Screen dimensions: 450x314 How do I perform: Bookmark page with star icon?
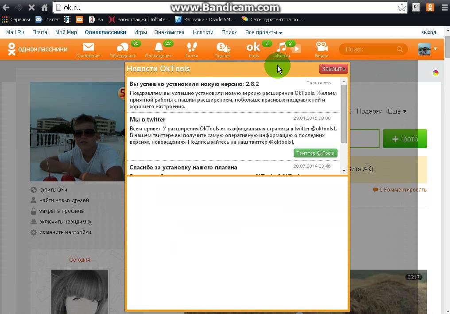click(x=402, y=8)
